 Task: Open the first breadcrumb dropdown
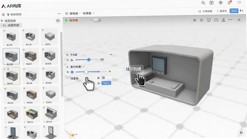pyautogui.click(x=75, y=14)
